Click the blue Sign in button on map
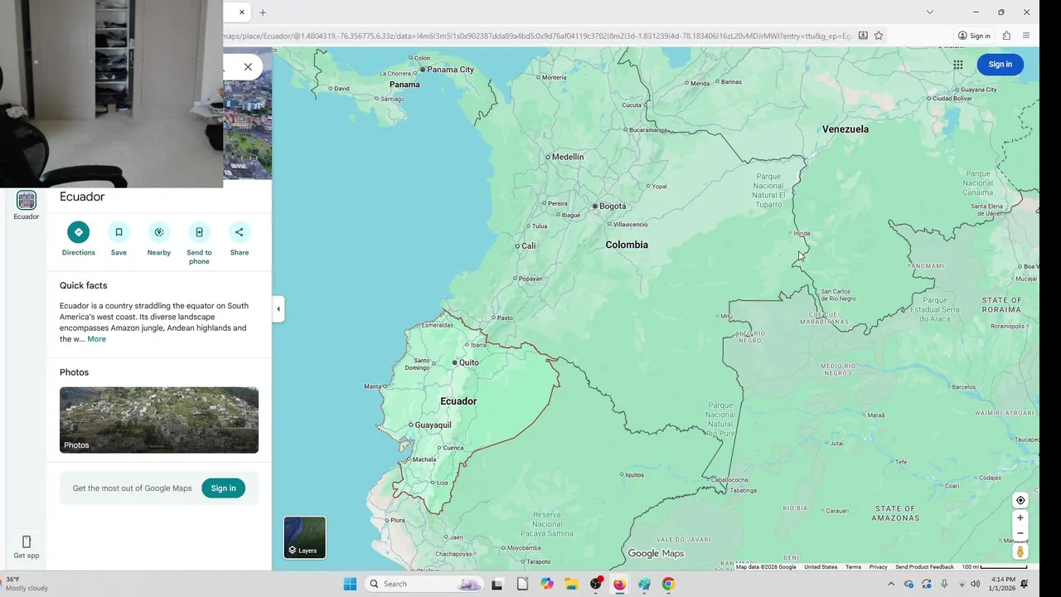 click(1000, 65)
